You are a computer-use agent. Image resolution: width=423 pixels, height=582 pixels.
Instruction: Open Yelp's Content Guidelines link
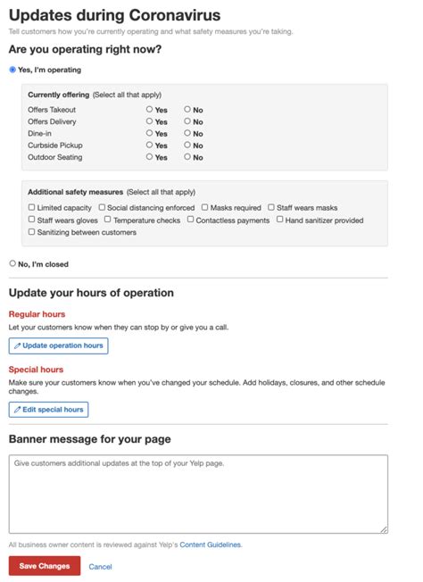click(211, 545)
